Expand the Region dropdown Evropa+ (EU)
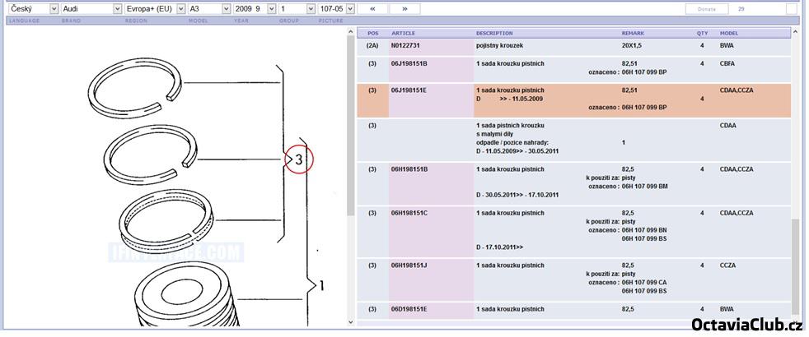The width and height of the screenshot is (809, 337). coord(153,8)
